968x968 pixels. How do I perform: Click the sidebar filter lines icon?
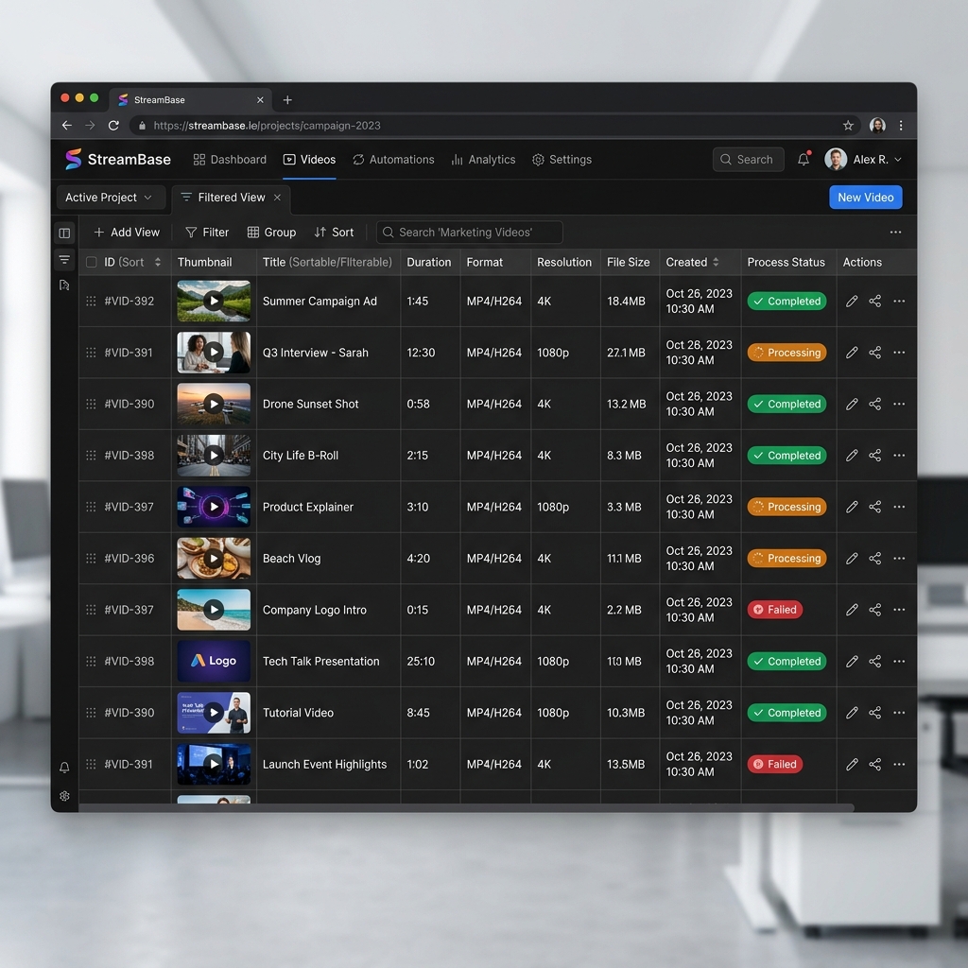point(64,259)
